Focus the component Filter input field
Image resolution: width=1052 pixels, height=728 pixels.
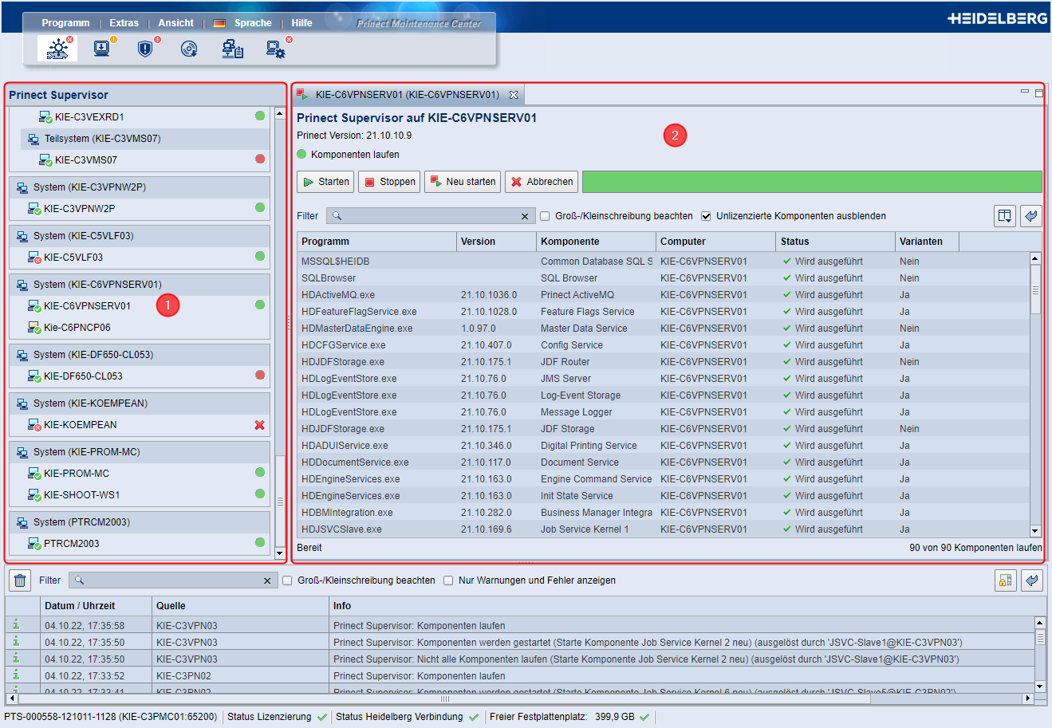click(429, 216)
